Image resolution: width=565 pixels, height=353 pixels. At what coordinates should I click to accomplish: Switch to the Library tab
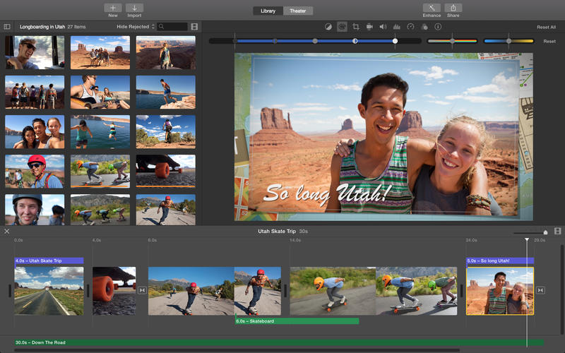268,11
